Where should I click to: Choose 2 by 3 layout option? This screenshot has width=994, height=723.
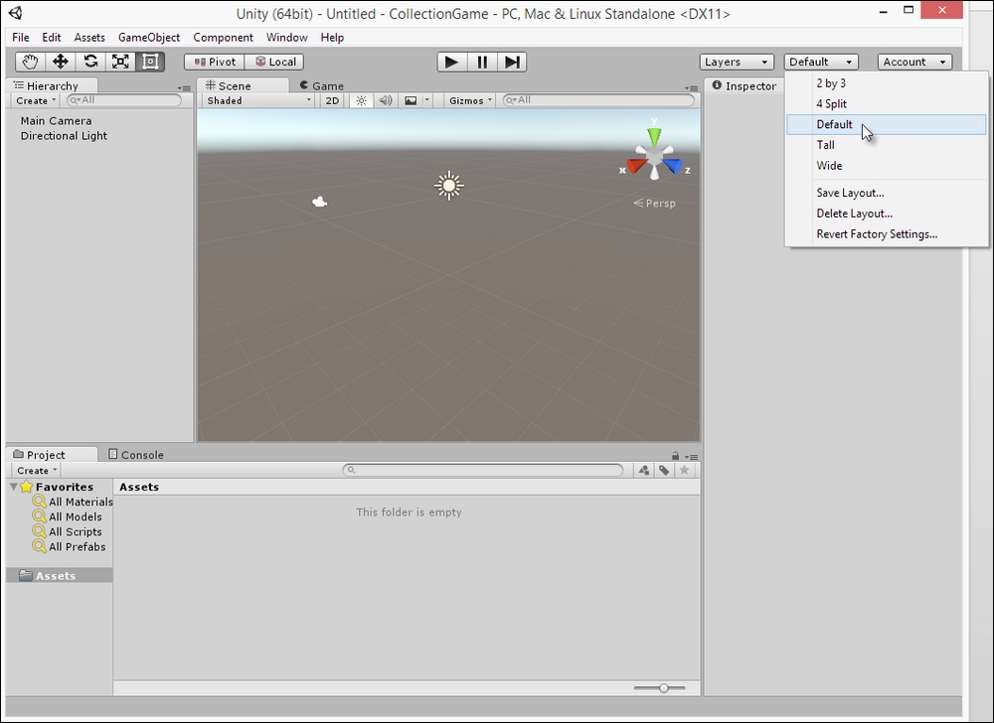click(831, 83)
